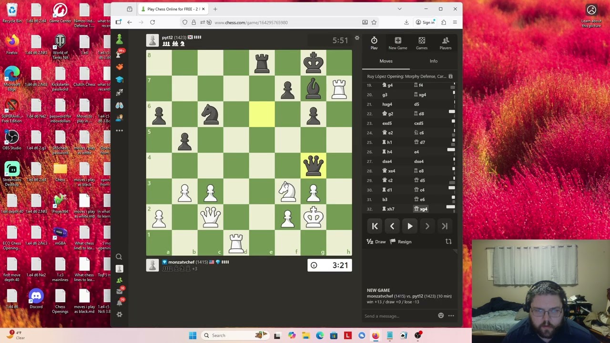Open Windows Start menu
This screenshot has width=610, height=343.
[193, 335]
